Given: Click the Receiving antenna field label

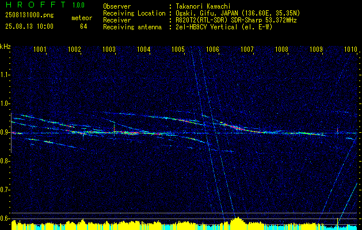Looking at the screenshot, I should [x=132, y=27].
